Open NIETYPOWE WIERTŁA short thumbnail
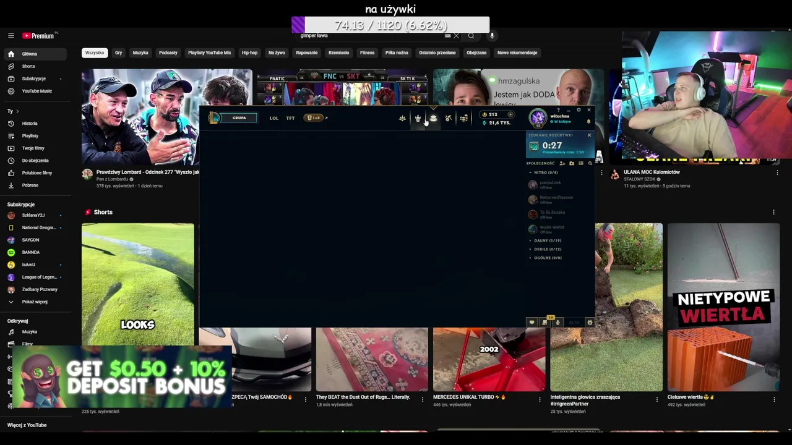Screen dimensions: 792x445 click(723, 307)
